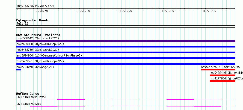Click the right arrowhead of the ruler
This screenshot has height=110, width=243.
[x=235, y=9]
